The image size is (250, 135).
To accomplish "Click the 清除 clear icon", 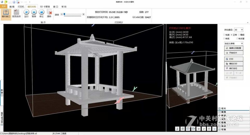I will click(49, 13).
